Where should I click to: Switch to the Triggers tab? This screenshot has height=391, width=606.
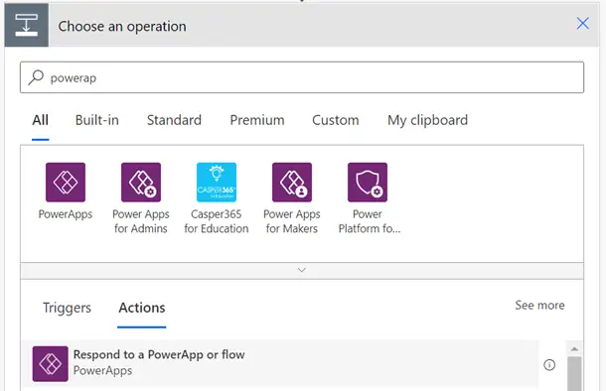67,308
